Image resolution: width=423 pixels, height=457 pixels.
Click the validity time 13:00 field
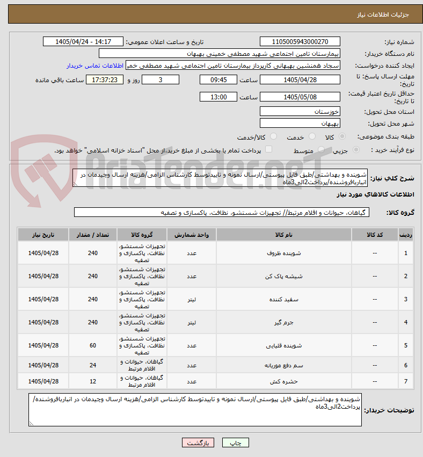click(218, 97)
